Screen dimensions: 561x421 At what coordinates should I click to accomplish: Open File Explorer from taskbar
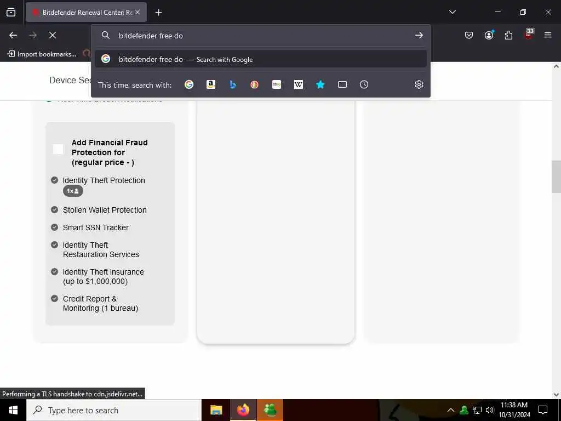click(216, 410)
